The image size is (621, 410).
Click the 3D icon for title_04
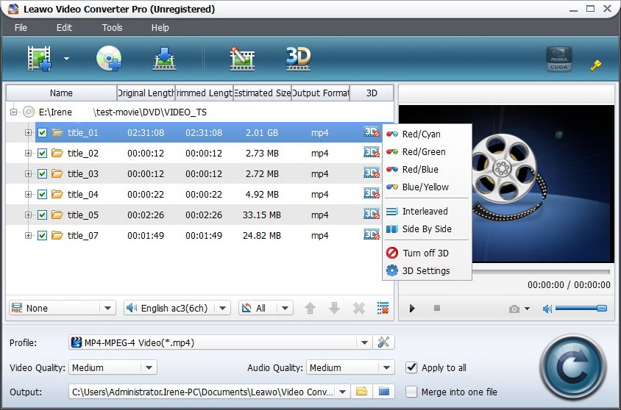[372, 193]
